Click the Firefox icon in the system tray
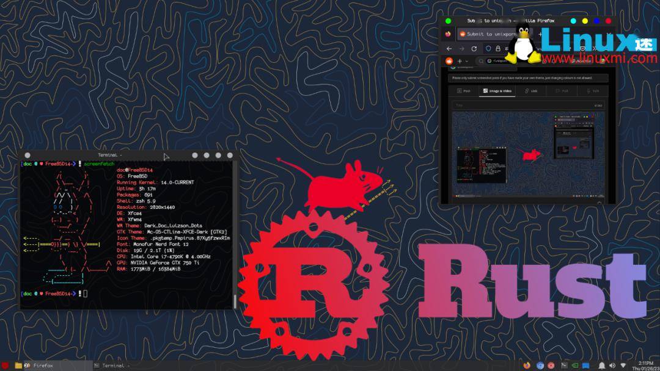660x371 pixels. pos(527,366)
